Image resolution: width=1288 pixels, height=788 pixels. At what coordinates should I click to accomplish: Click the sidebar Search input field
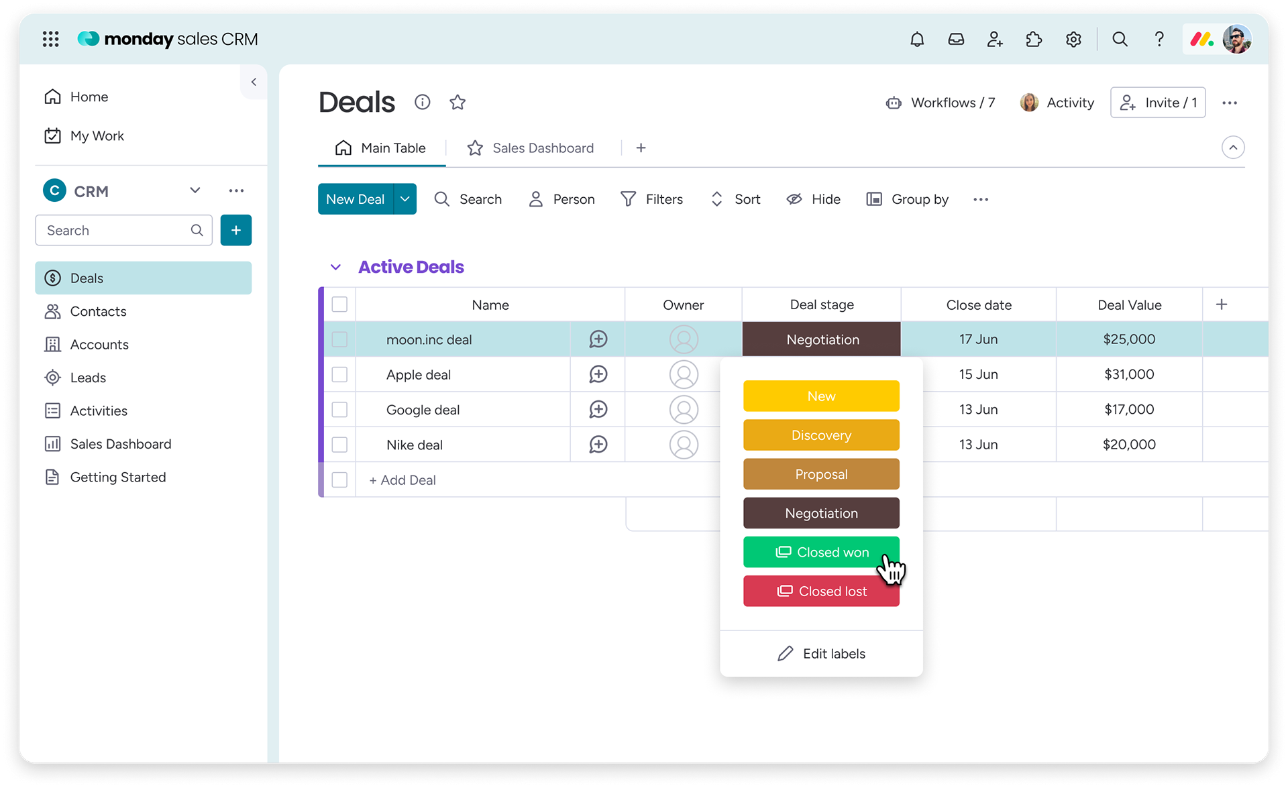coord(115,231)
